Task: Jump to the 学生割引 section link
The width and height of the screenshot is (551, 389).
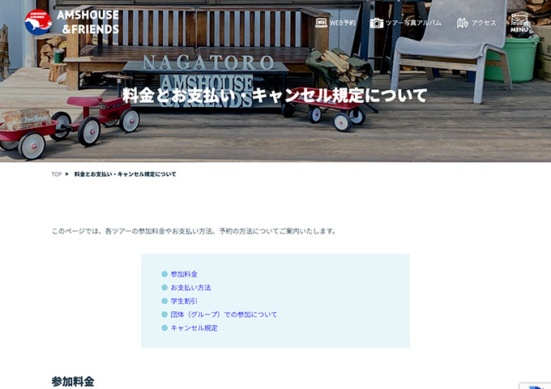Action: pos(184,301)
